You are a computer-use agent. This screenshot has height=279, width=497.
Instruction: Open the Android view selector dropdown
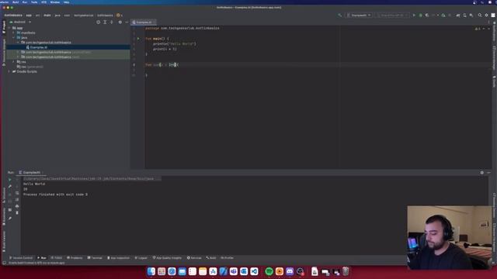pos(21,22)
